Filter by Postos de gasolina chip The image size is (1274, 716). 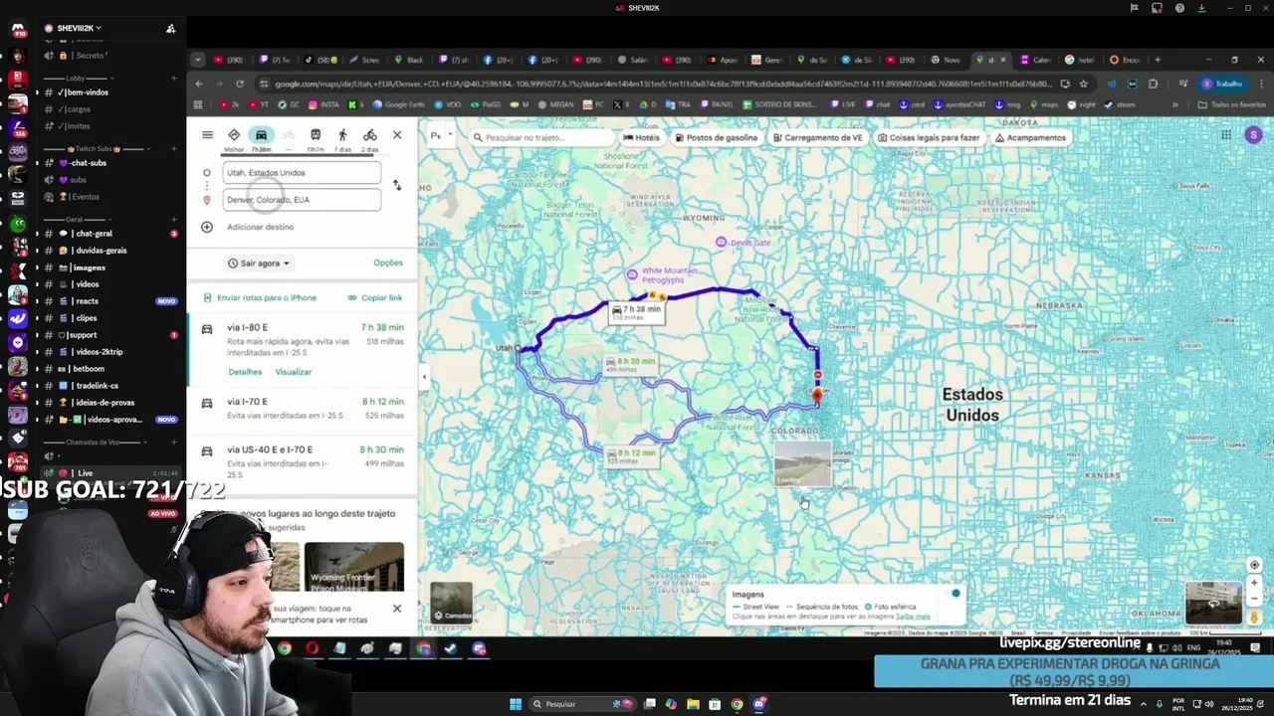[717, 138]
